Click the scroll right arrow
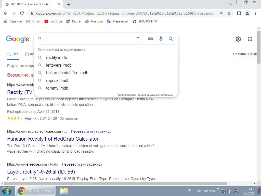Viewport: 261px width, 196px height. (255, 183)
